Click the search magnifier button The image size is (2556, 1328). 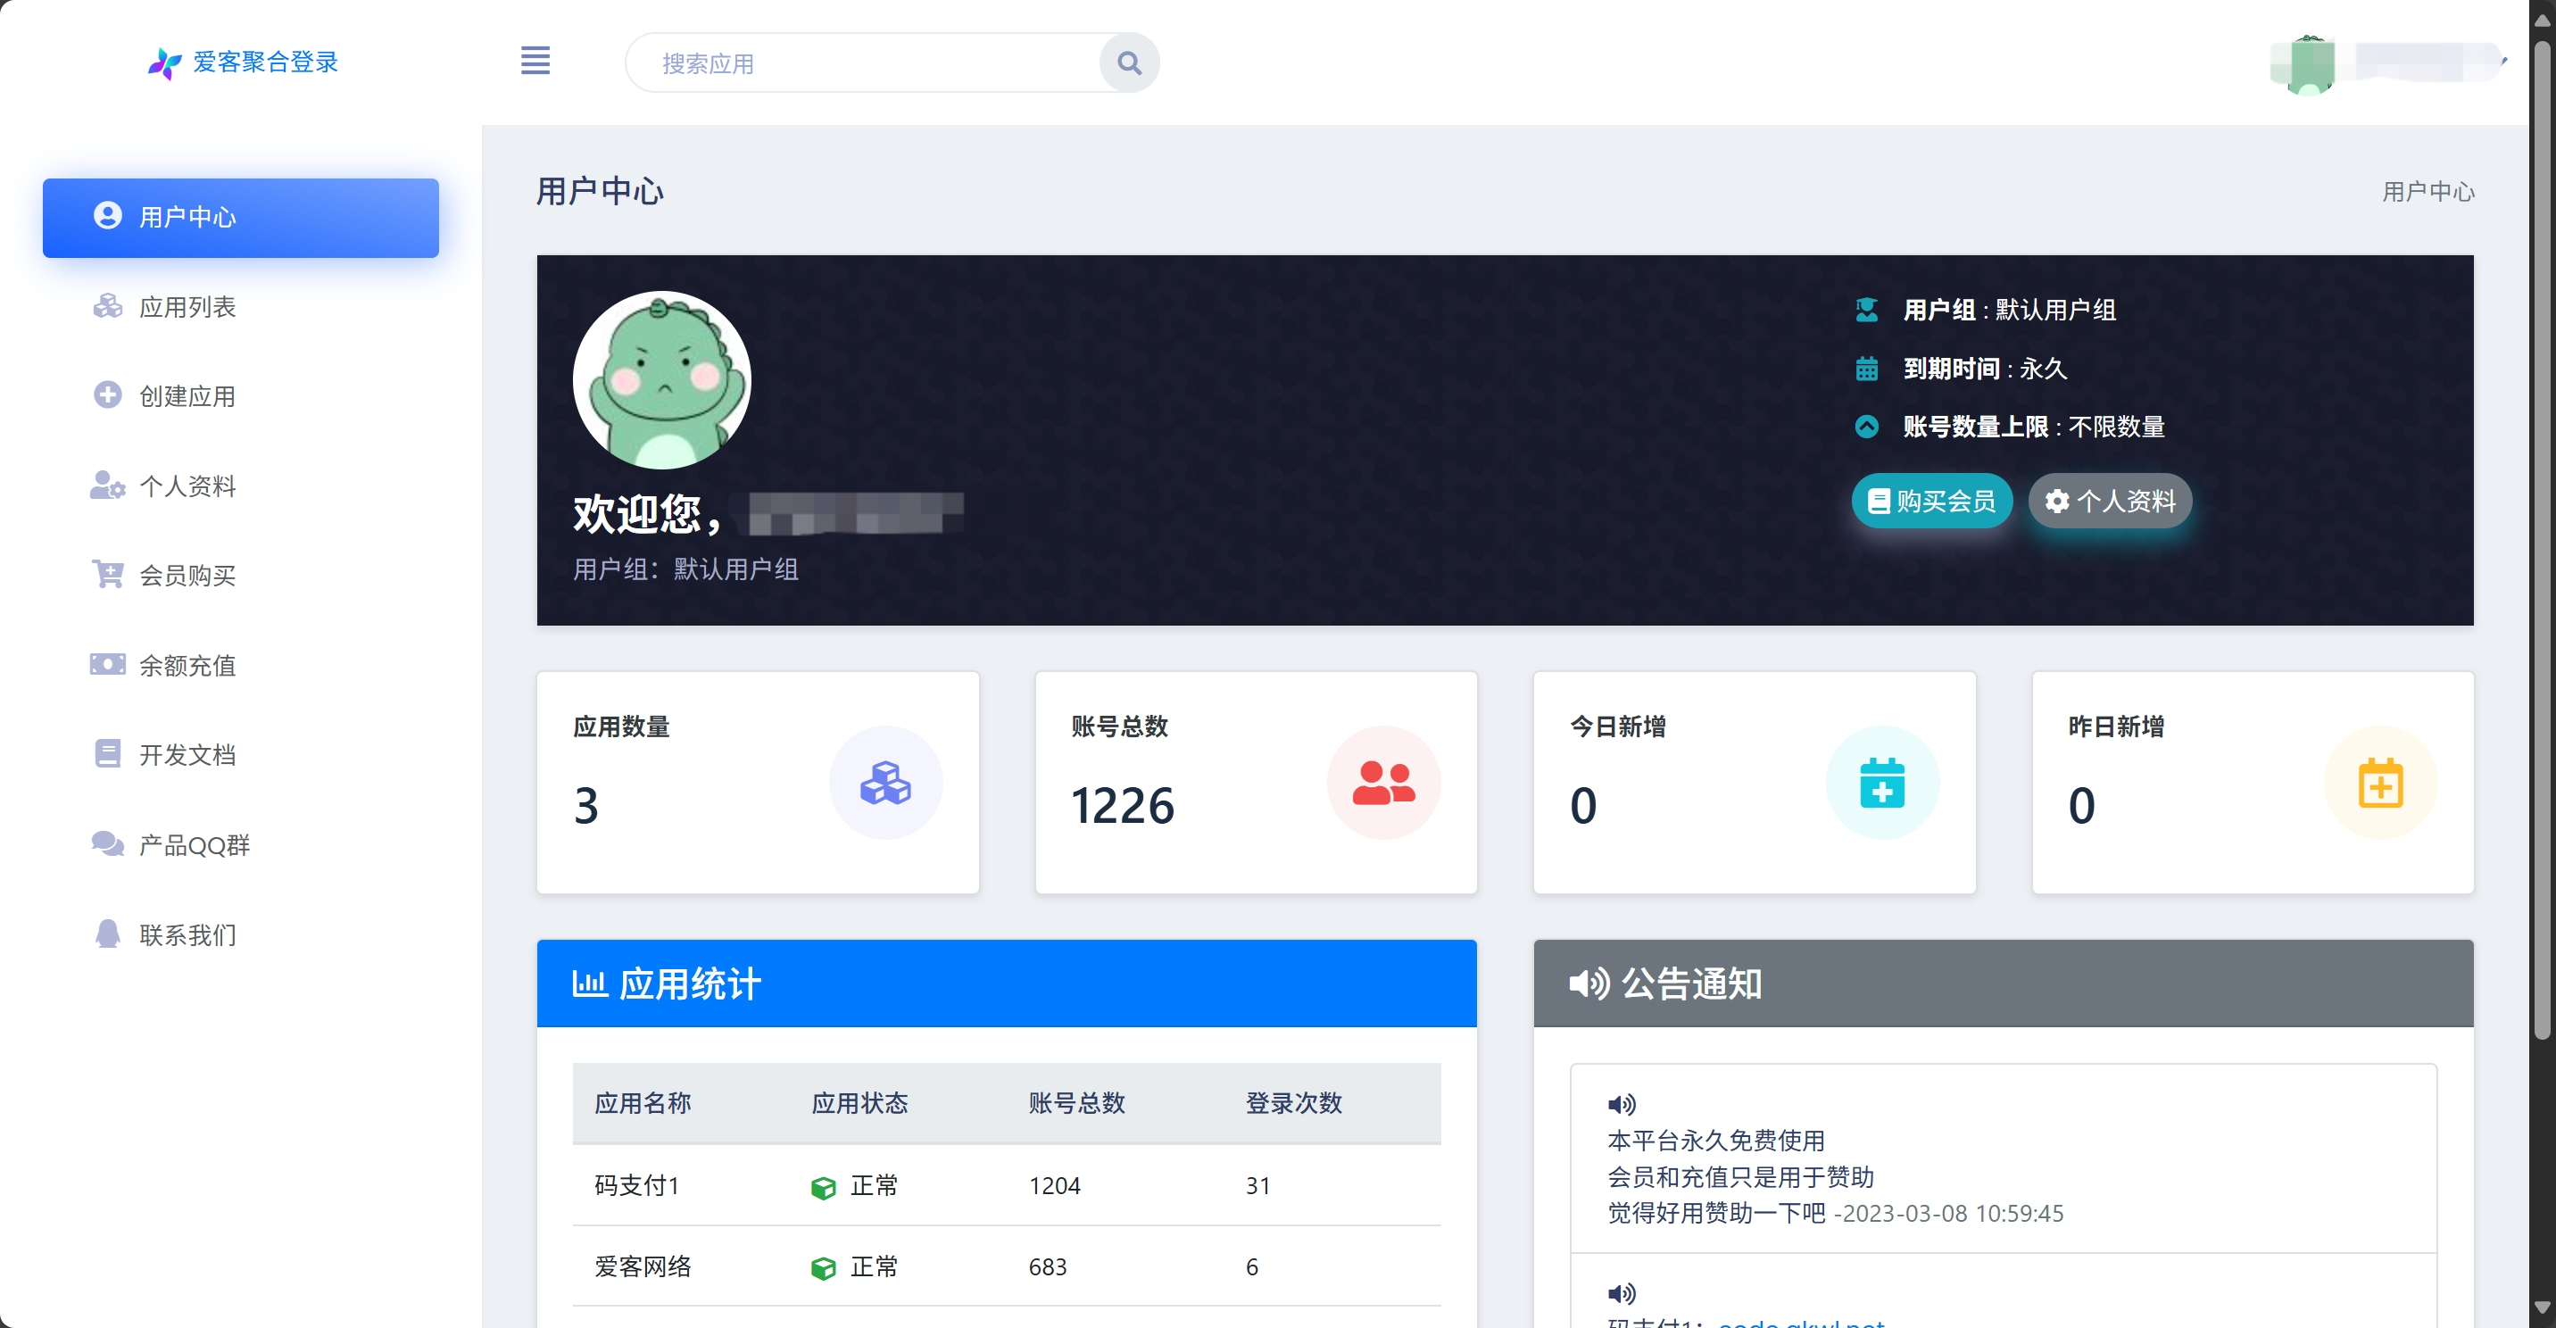click(x=1129, y=62)
